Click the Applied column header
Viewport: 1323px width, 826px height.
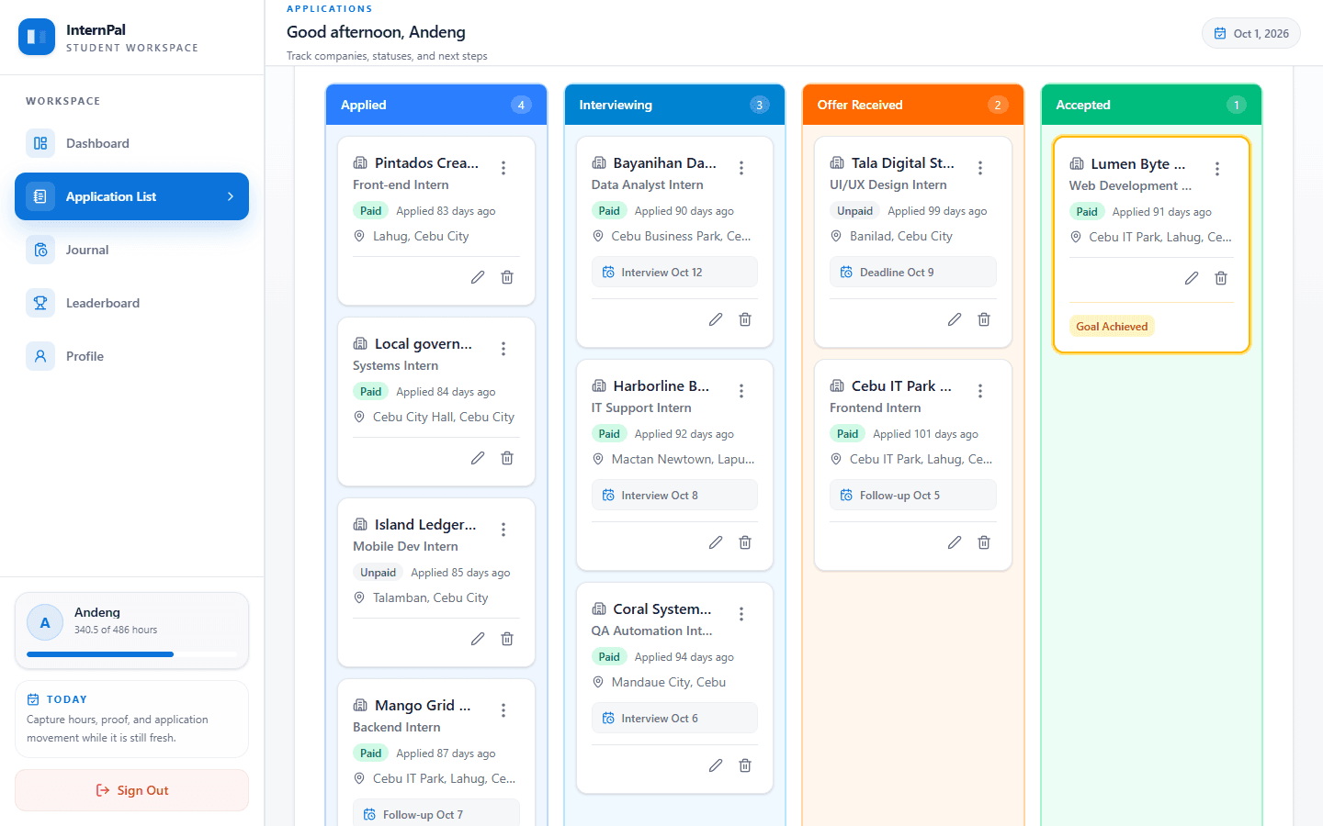pyautogui.click(x=436, y=105)
